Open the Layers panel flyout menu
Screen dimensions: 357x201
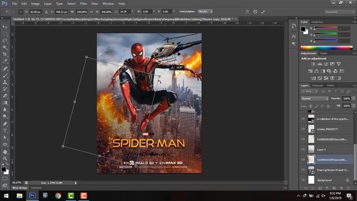coord(354,85)
